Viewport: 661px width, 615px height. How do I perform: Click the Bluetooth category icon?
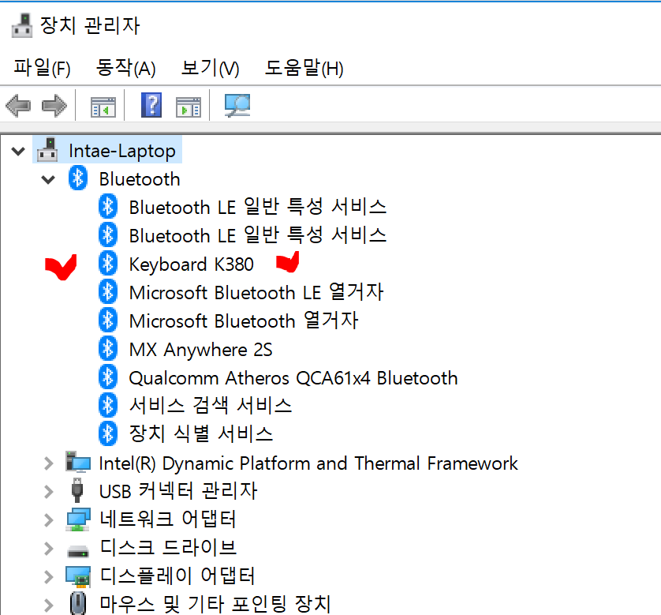coord(78,178)
